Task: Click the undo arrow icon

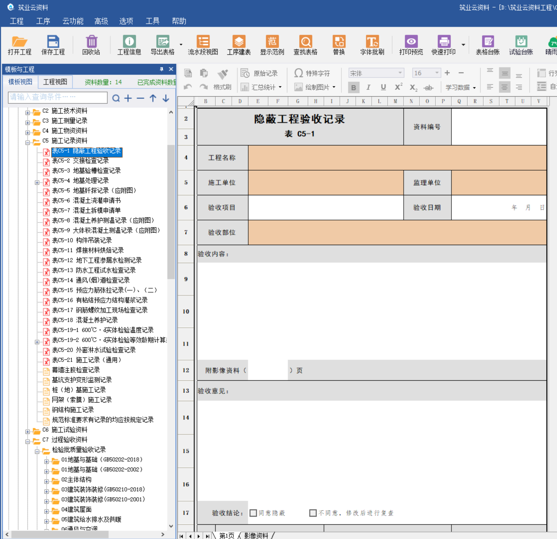Action: tap(188, 87)
